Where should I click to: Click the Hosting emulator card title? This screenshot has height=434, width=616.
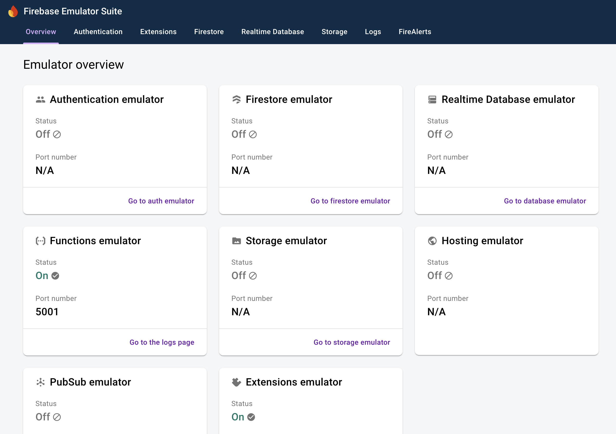click(x=482, y=241)
